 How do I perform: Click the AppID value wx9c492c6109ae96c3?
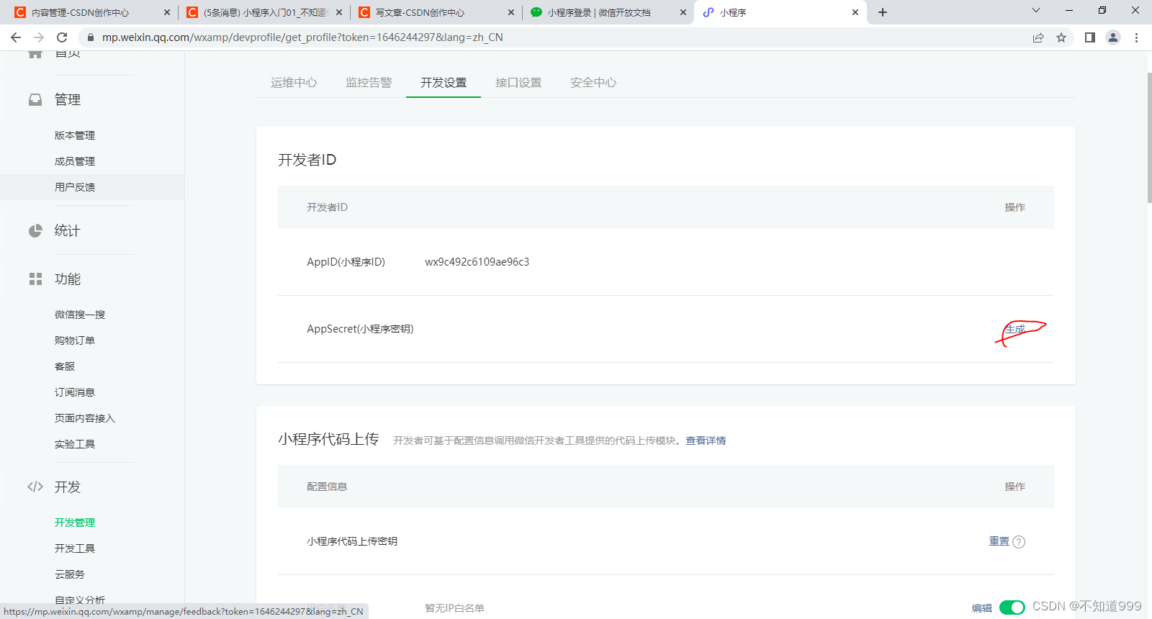point(477,262)
